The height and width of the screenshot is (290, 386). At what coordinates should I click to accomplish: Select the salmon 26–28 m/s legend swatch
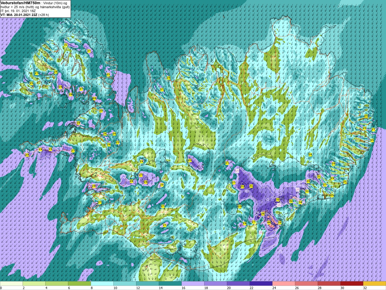tap(306, 284)
